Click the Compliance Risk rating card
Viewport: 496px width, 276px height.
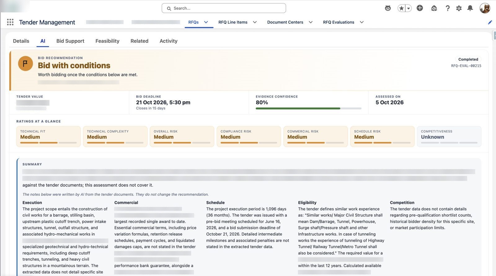tap(249, 136)
